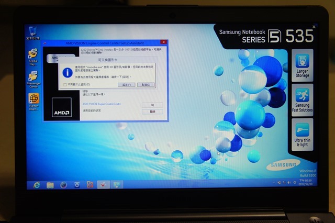The width and height of the screenshot is (335, 223).
Task: Open the Messenger Center desktop folder
Action: click(33, 80)
